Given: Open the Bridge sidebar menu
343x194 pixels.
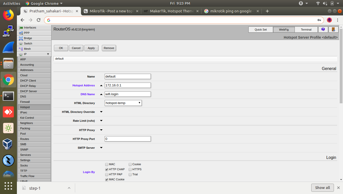Looking at the screenshot, I should [x=34, y=38].
